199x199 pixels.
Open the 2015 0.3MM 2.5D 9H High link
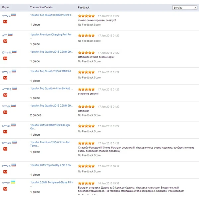(50, 127)
